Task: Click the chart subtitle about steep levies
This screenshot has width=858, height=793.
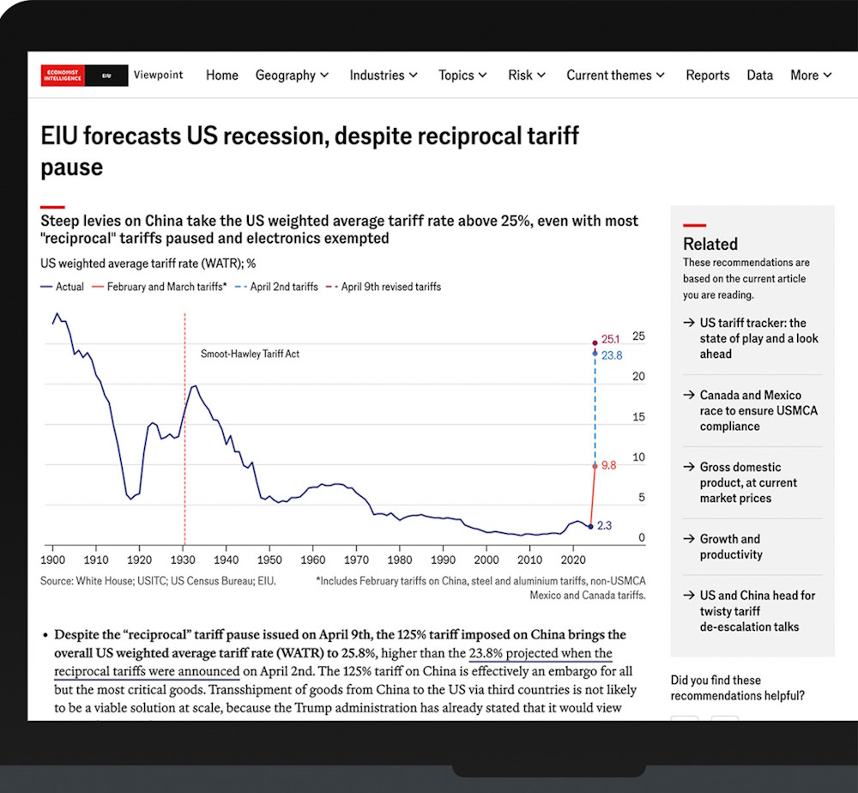Action: [x=339, y=230]
